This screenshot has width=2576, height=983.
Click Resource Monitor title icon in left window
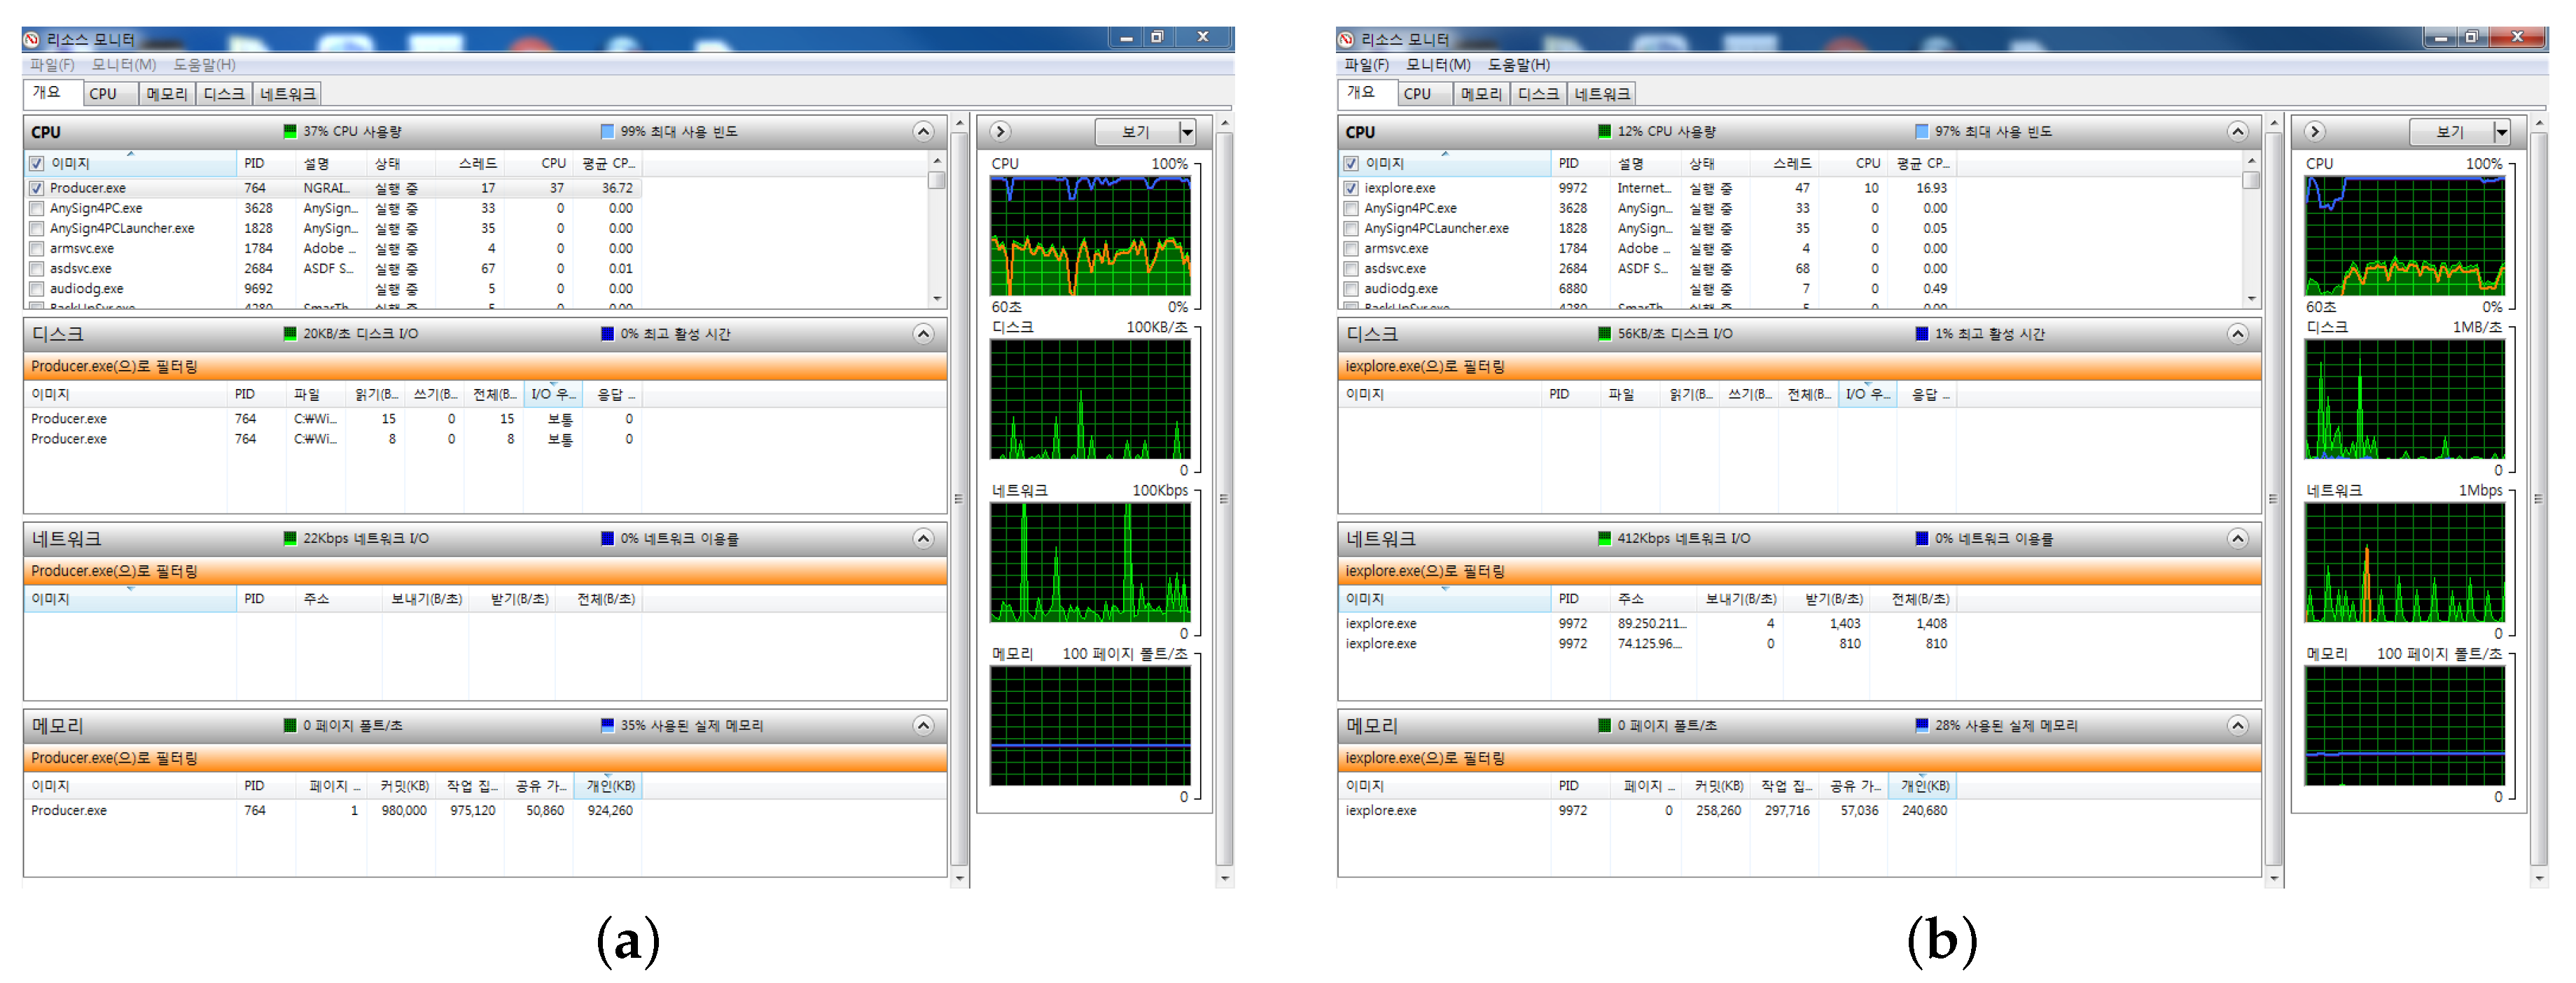pos(32,40)
